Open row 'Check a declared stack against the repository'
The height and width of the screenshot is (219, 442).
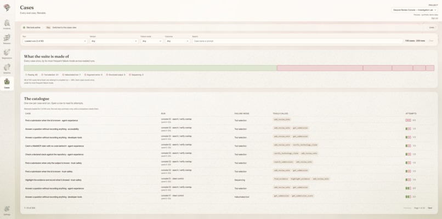tap(229, 154)
